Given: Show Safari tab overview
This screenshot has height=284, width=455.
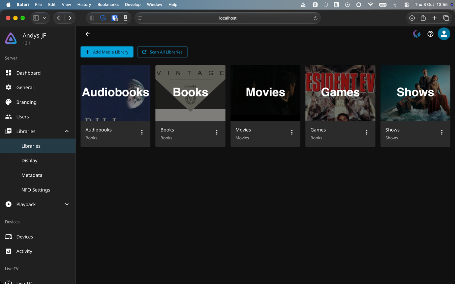Looking at the screenshot, I should 446,18.
